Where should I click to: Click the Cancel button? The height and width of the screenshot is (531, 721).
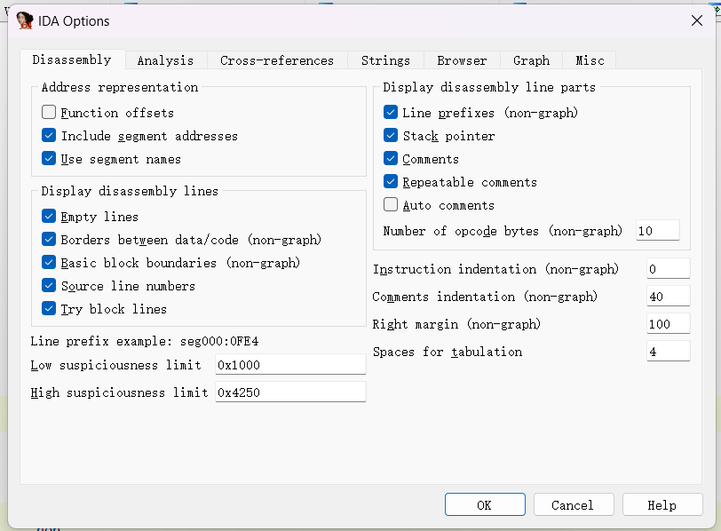pyautogui.click(x=573, y=504)
